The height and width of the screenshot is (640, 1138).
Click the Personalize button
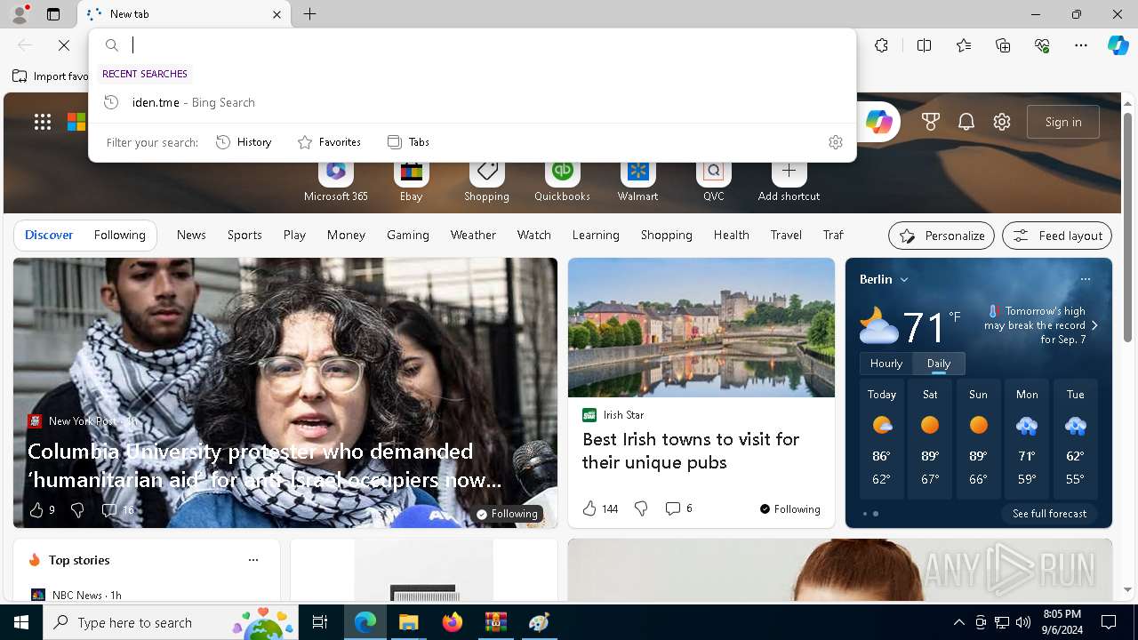tap(942, 236)
